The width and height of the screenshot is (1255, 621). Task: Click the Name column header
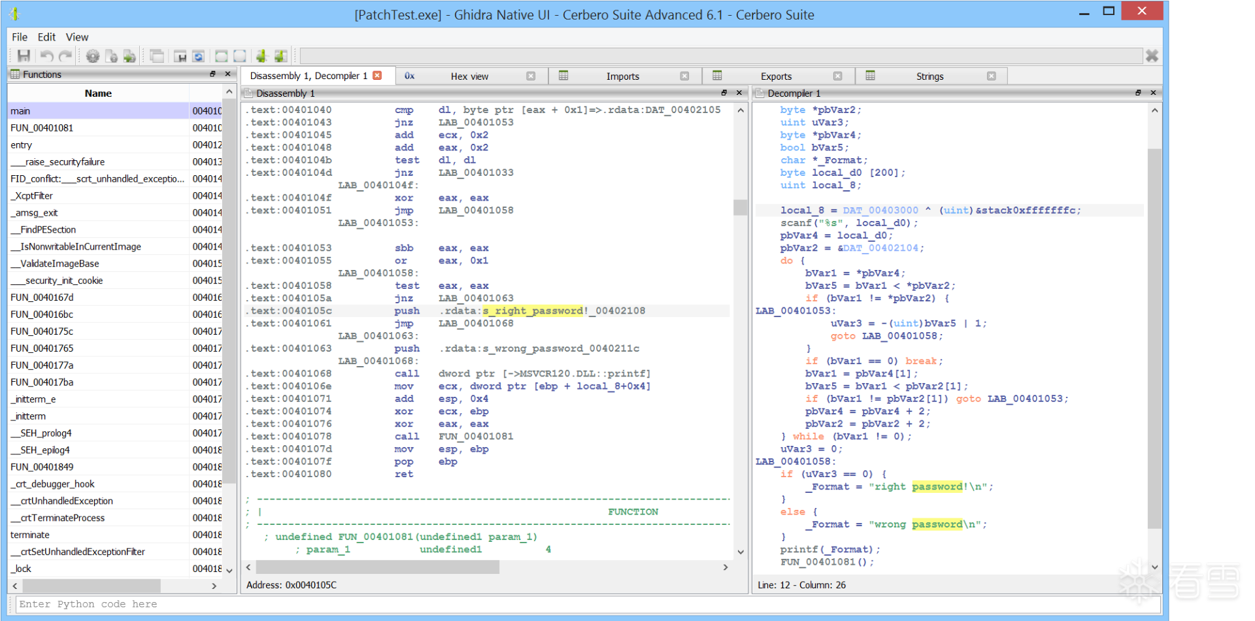point(98,93)
